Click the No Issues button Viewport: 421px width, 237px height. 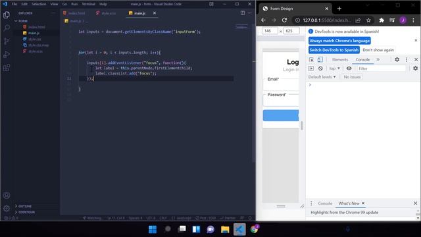pyautogui.click(x=352, y=77)
